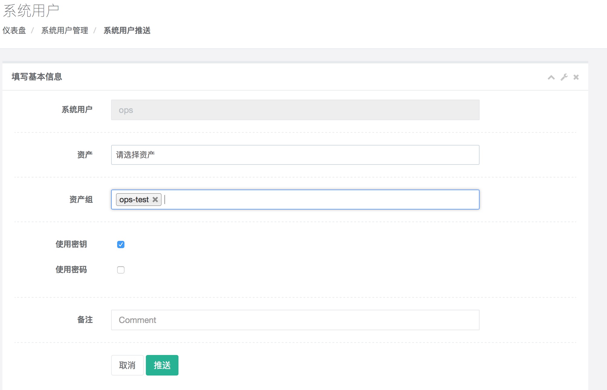Screen dimensions: 607x390
Task: Click the 填写基本信息 panel title
Action: pyautogui.click(x=37, y=77)
